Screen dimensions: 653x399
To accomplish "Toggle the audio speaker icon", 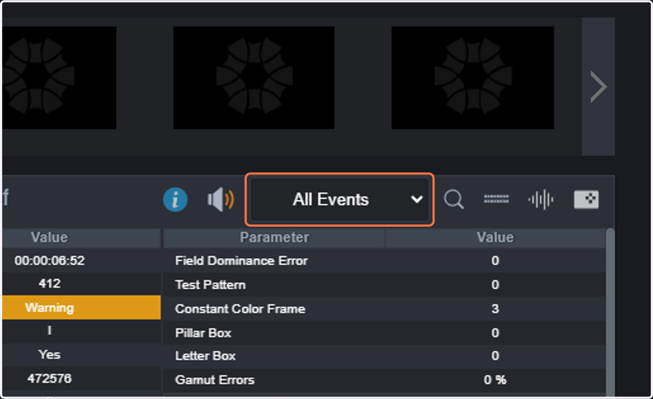I will click(x=221, y=200).
